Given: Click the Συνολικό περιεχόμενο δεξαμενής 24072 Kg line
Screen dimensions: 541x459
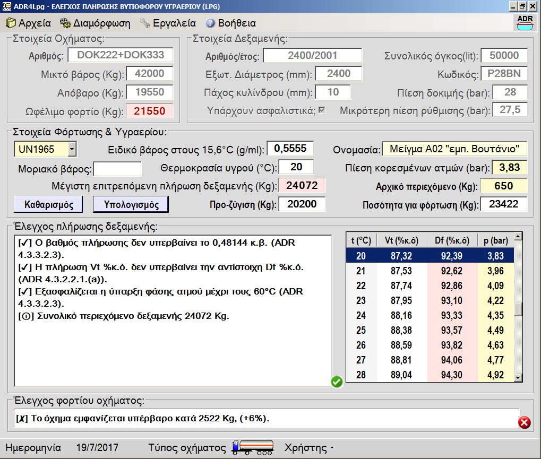Looking at the screenshot, I should pos(124,316).
